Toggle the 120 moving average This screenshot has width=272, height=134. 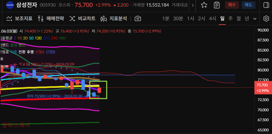point(38,38)
